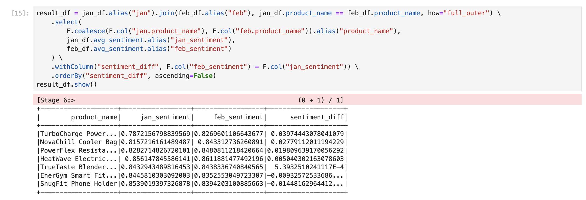Click the HeatWave Electric row name

click(x=78, y=159)
